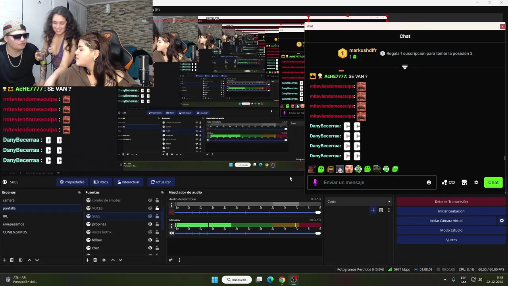Viewport: 508px width, 286px height.
Task: Show the VOCES source
Action: tap(150, 208)
